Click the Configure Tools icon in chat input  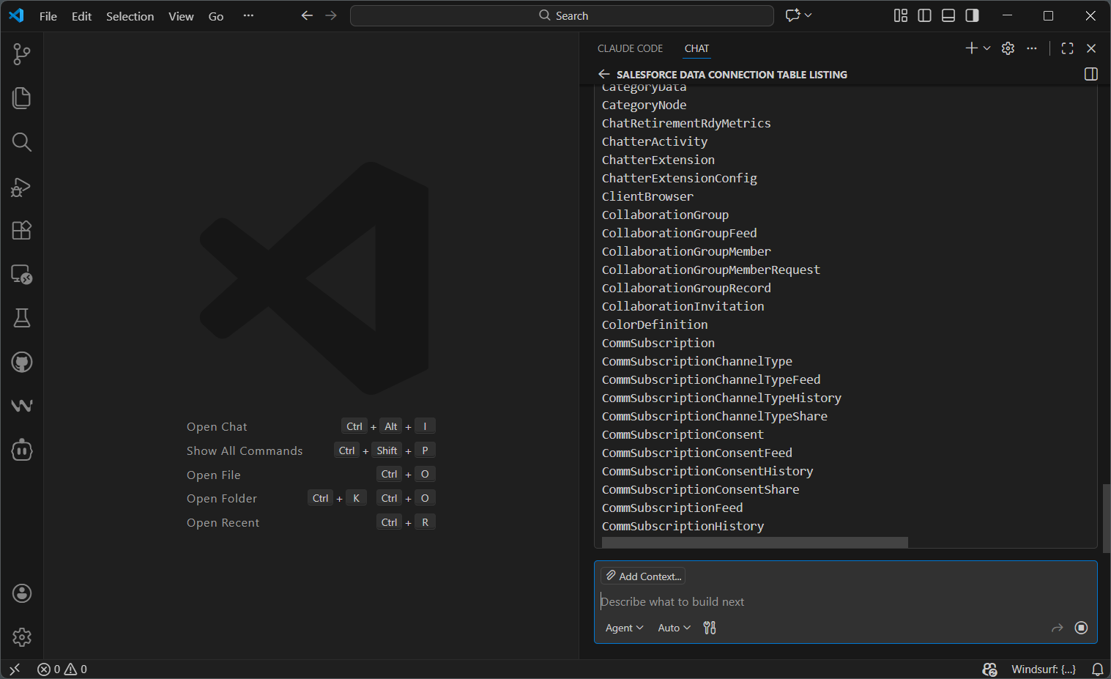click(710, 628)
